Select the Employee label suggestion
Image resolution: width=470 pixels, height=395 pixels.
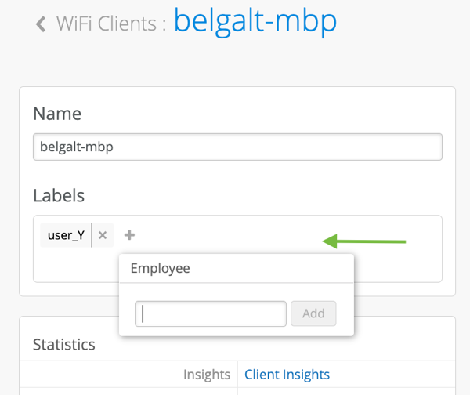click(x=161, y=268)
